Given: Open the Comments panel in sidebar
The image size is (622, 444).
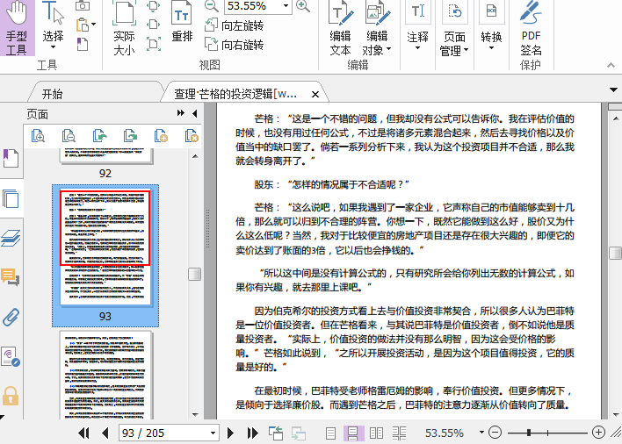Looking at the screenshot, I should pyautogui.click(x=11, y=277).
